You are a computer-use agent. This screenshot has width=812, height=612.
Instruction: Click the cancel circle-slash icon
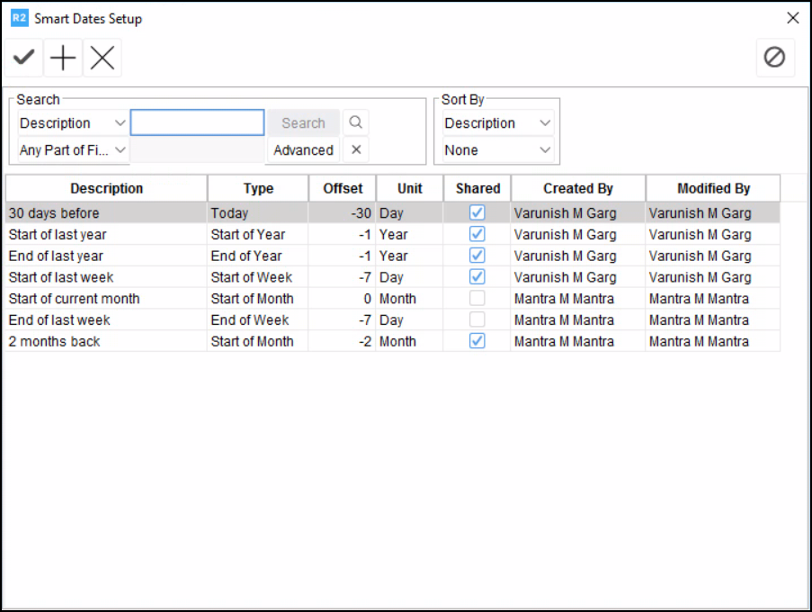click(774, 58)
